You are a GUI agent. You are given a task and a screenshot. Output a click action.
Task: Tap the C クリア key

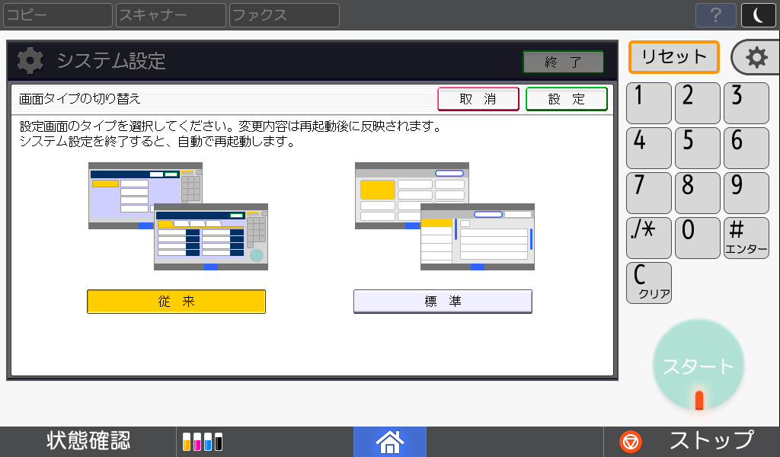point(649,283)
